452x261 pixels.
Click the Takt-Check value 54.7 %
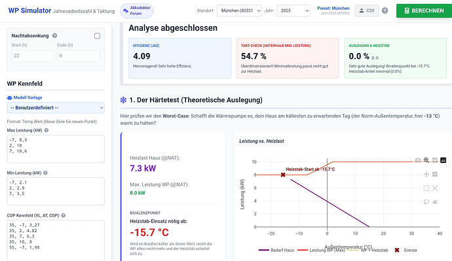coord(254,56)
